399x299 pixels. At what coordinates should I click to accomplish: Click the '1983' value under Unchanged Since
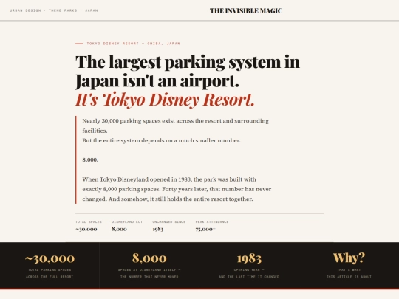pyautogui.click(x=158, y=229)
